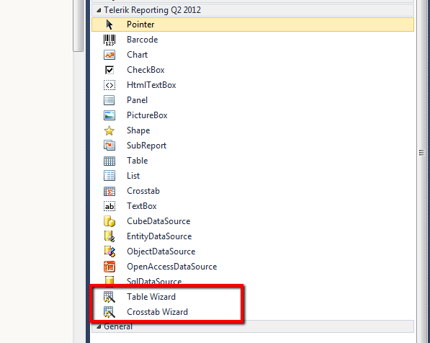Select the Crosstab sigma icon
430x343 pixels.
(109, 191)
